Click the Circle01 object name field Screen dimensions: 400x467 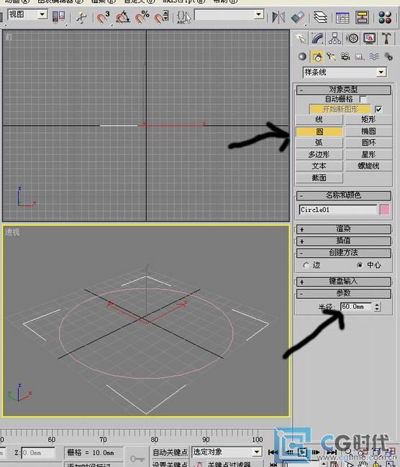[x=338, y=210]
